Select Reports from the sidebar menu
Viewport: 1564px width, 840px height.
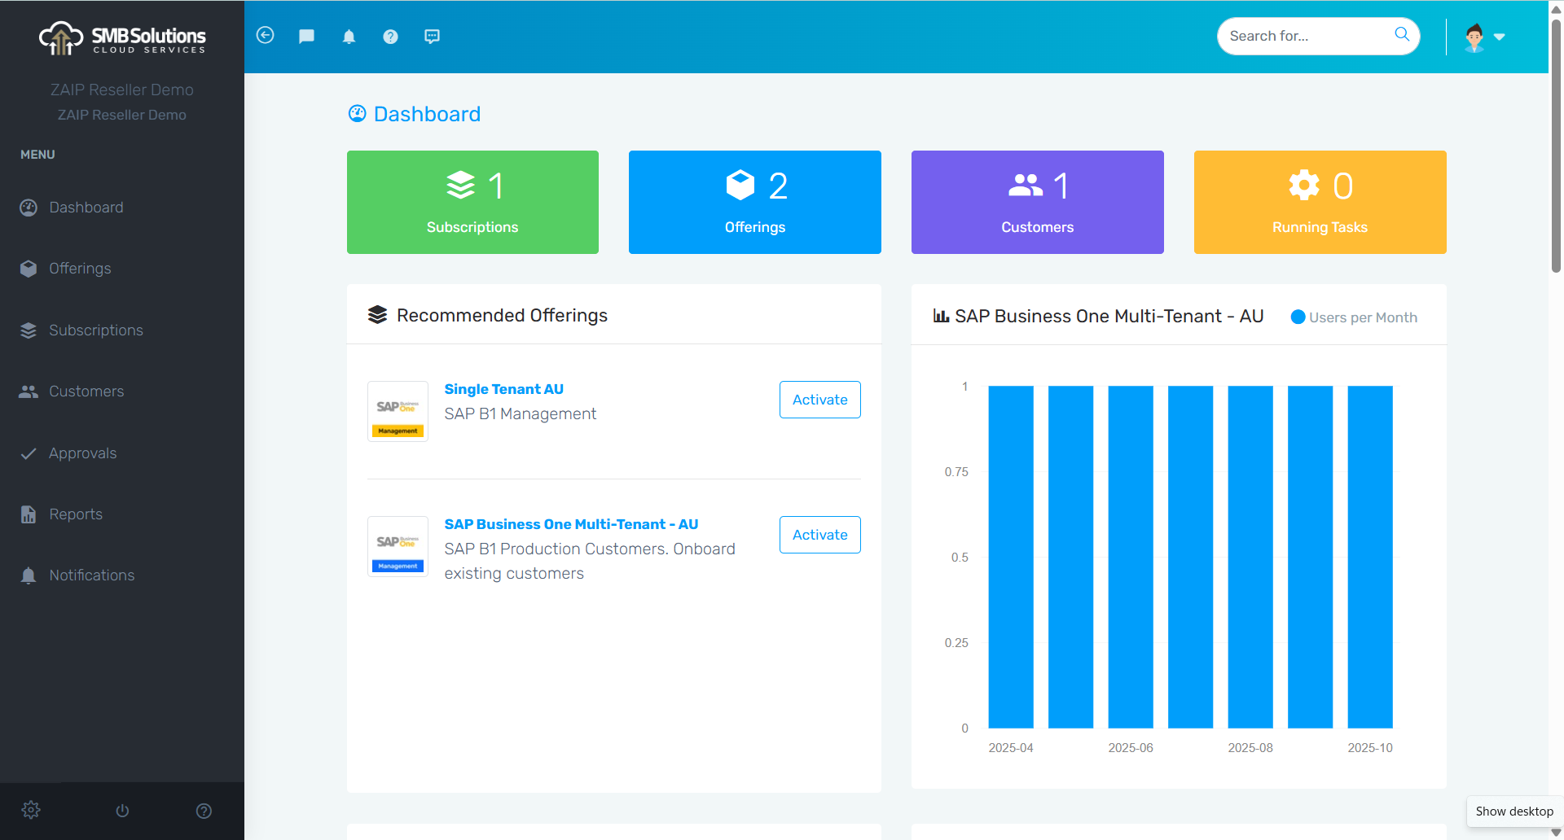tap(75, 514)
